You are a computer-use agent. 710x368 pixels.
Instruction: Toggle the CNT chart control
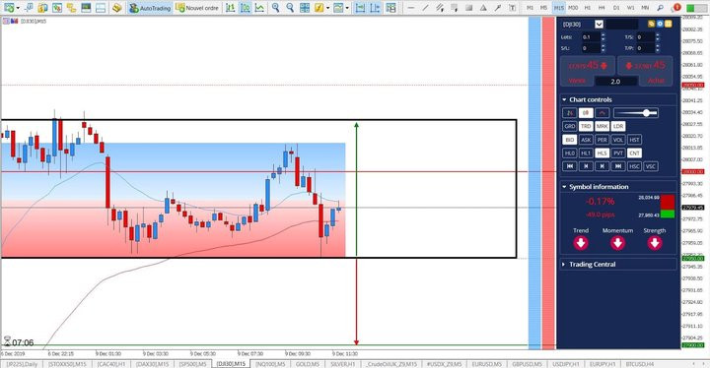click(634, 153)
